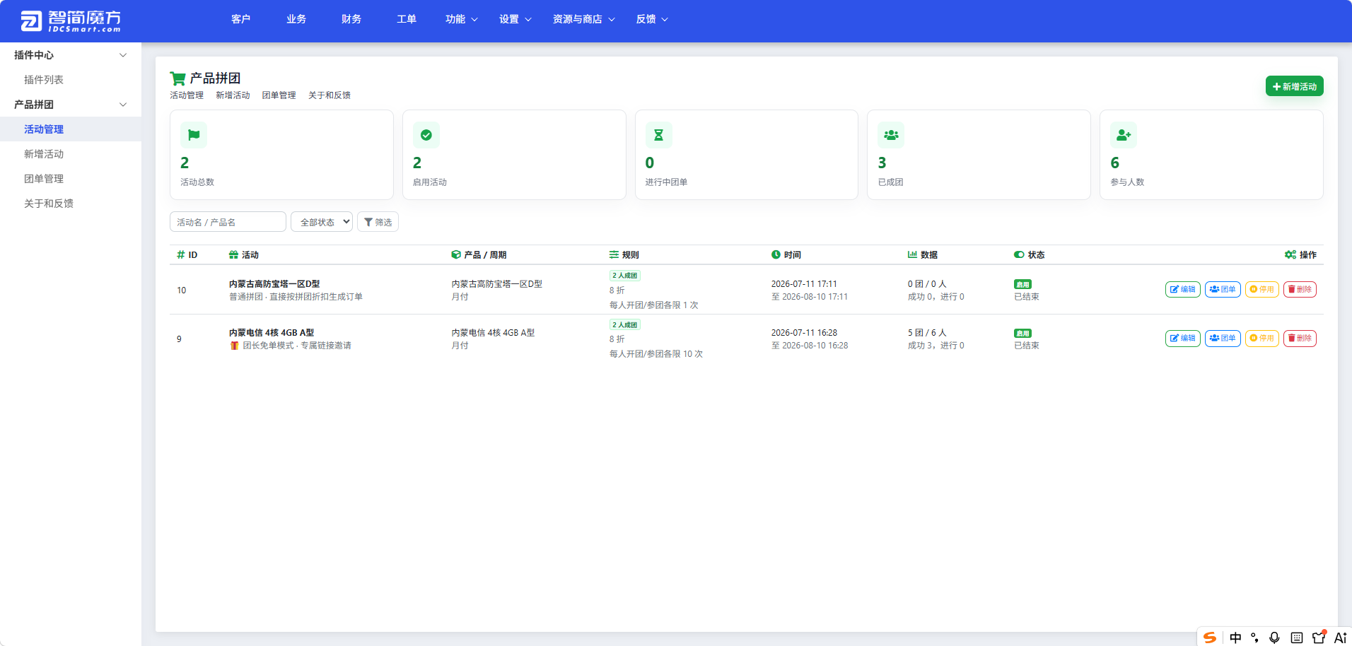Open the soft keyboard icon in IME bar

point(1296,638)
